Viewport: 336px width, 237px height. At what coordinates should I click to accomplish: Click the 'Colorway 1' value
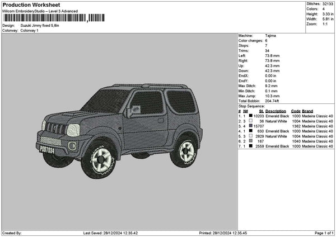click(29, 31)
